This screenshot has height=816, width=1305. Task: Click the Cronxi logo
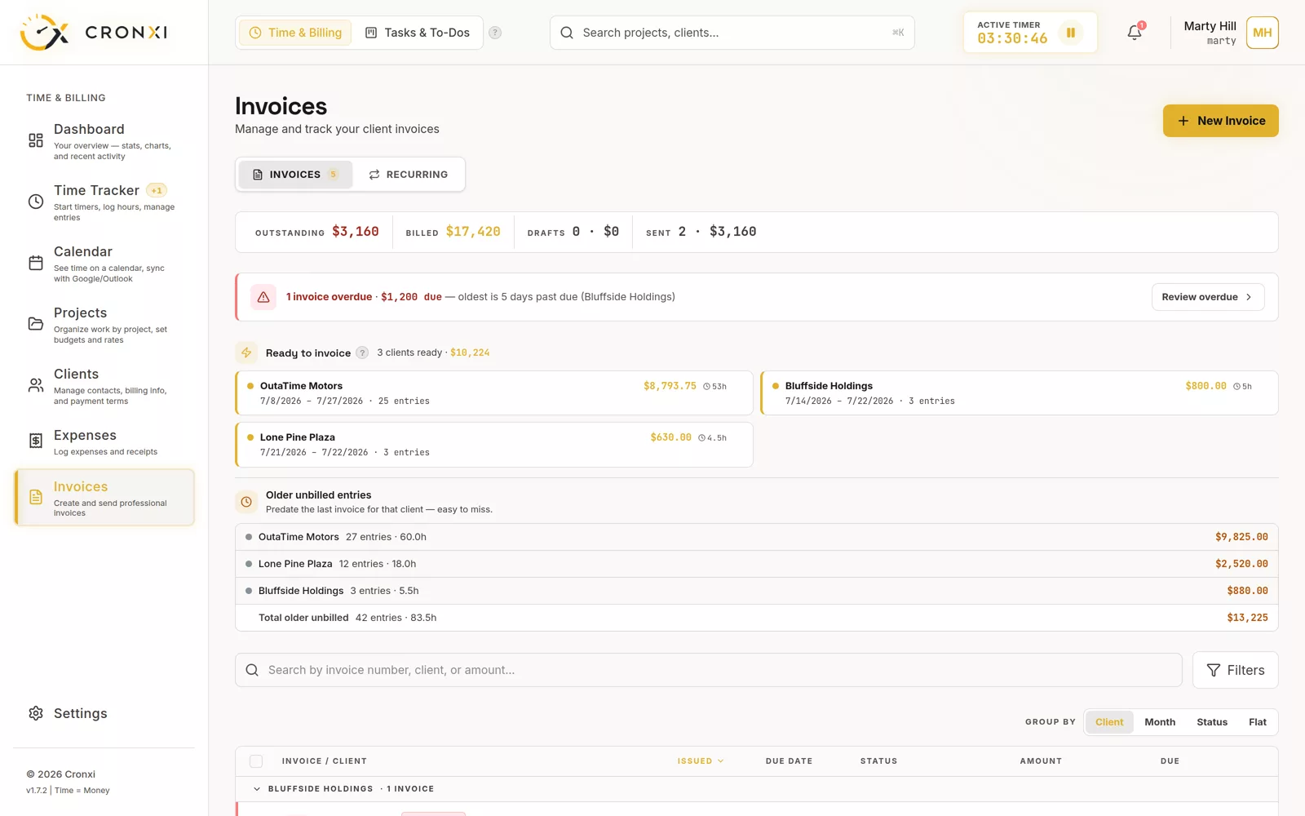[93, 33]
